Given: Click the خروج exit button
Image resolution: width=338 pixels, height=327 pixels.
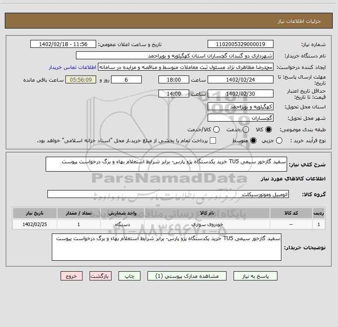Looking at the screenshot, I should (x=72, y=276).
